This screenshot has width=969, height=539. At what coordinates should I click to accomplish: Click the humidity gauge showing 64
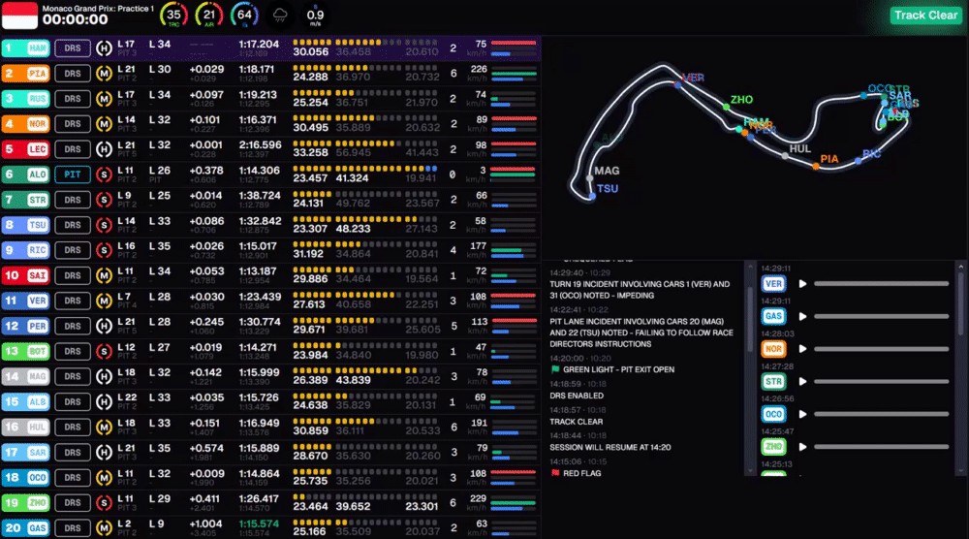(x=244, y=15)
